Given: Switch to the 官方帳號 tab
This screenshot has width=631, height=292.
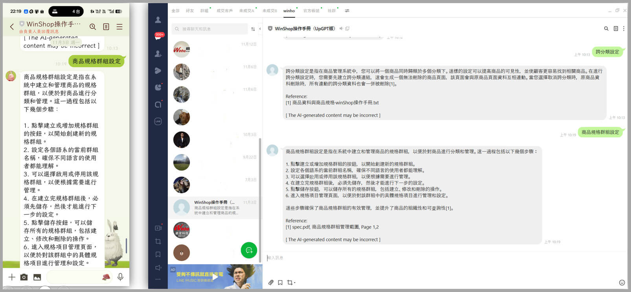Looking at the screenshot, I should (311, 11).
